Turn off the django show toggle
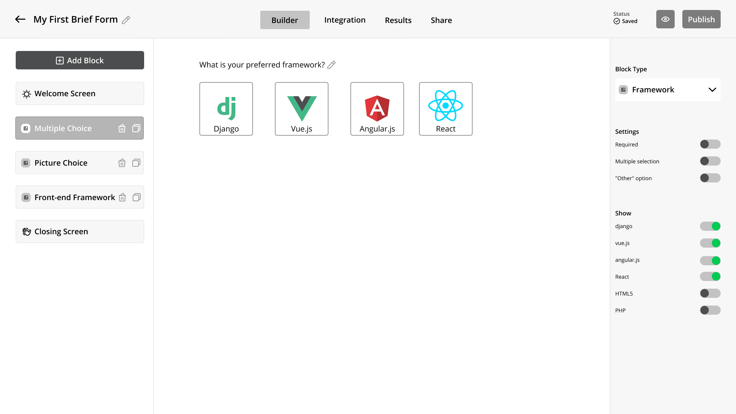Image resolution: width=736 pixels, height=414 pixels. [x=710, y=226]
